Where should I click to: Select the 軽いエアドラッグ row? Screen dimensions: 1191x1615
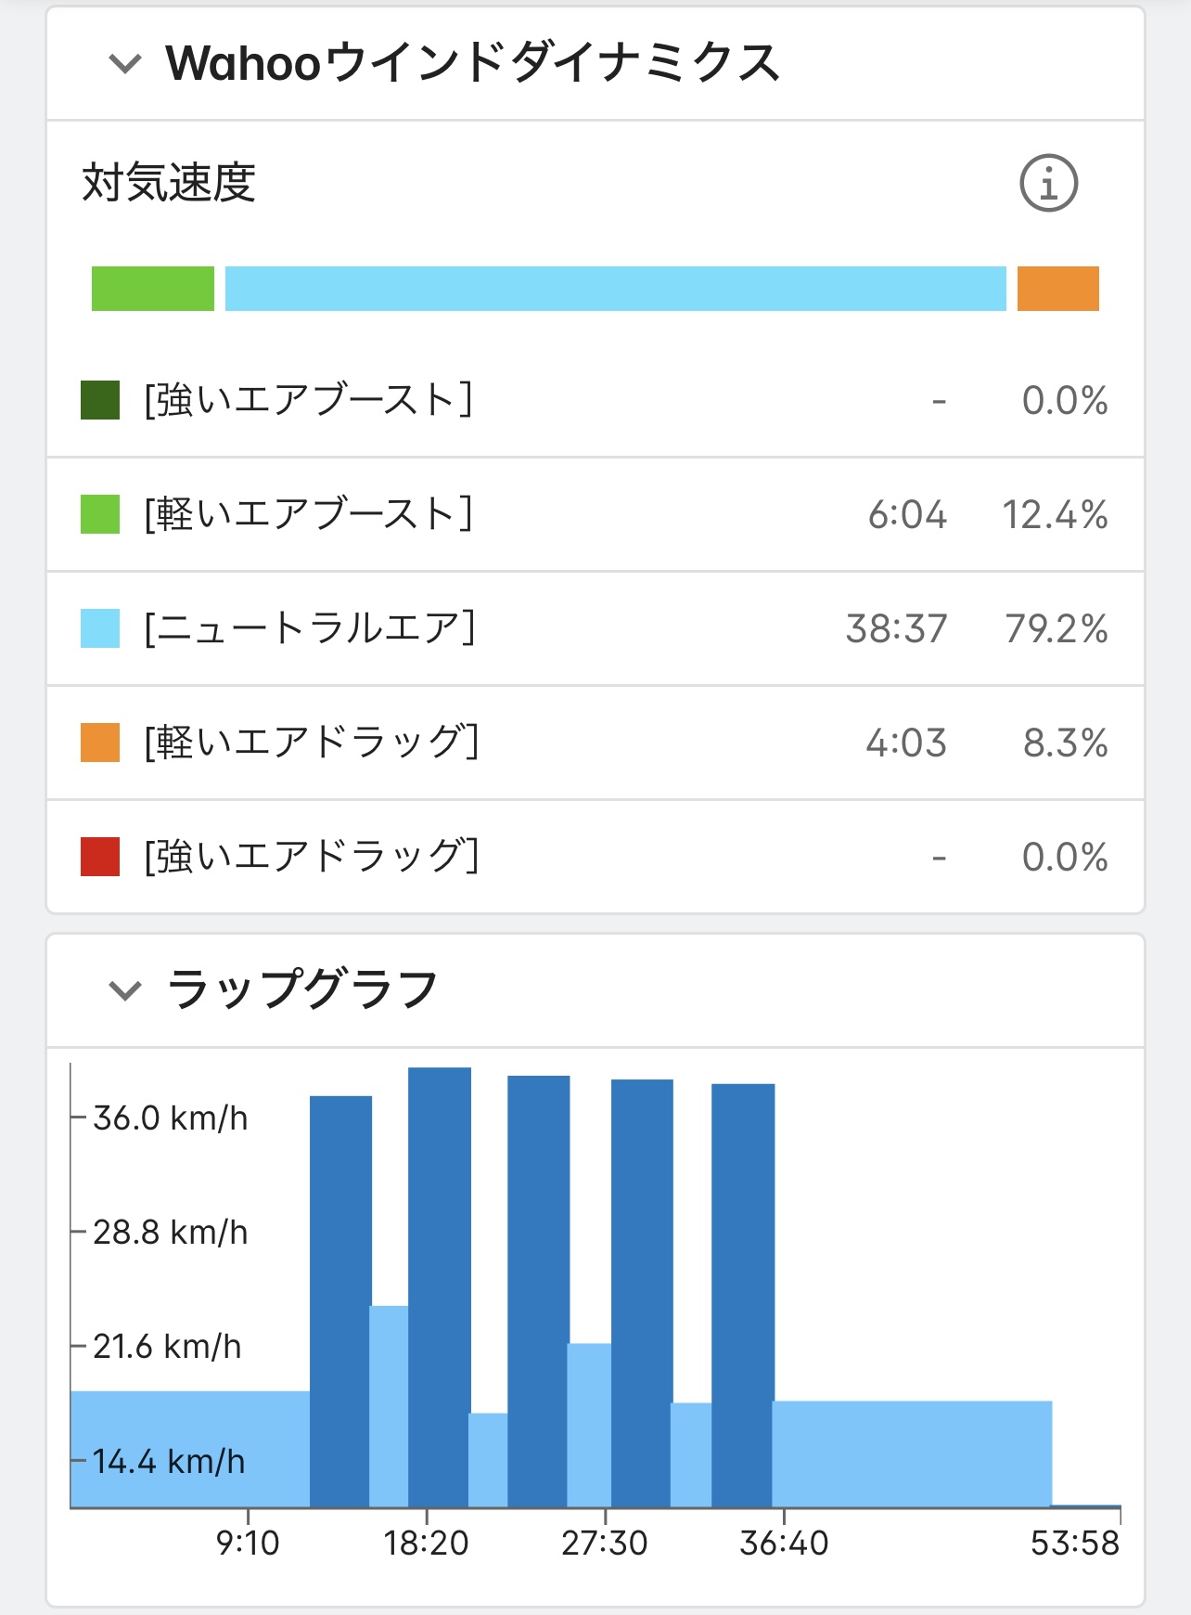[x=595, y=743]
